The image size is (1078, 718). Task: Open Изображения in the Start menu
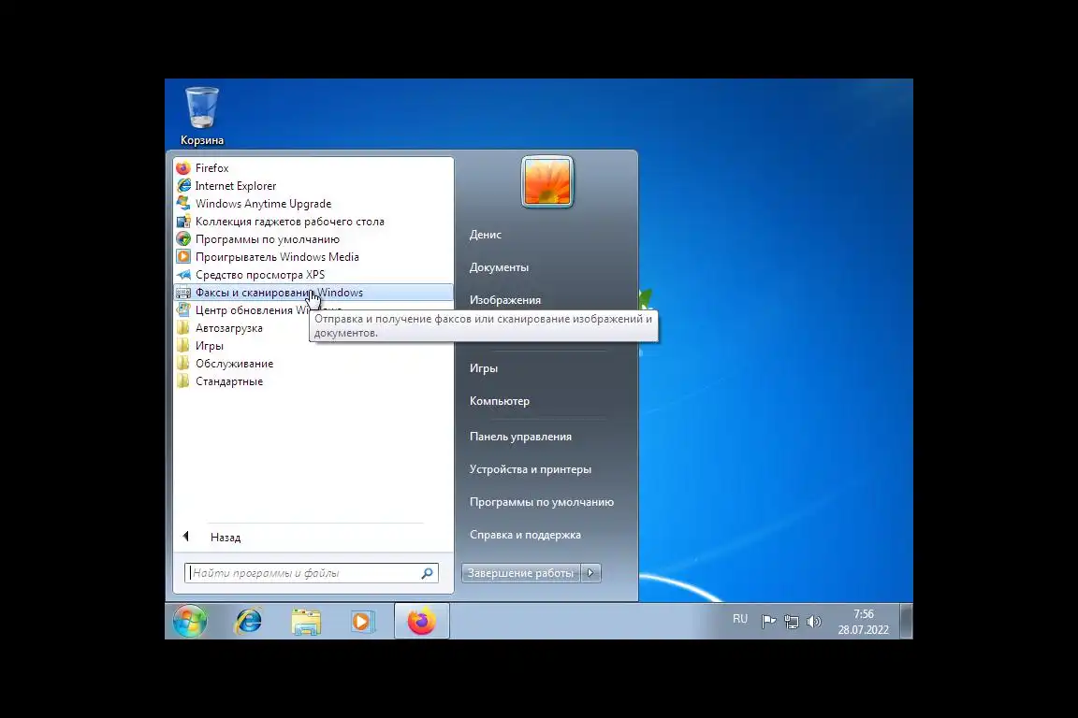505,299
